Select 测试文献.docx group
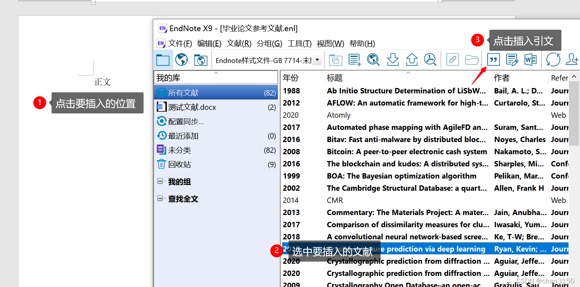 [x=216, y=107]
